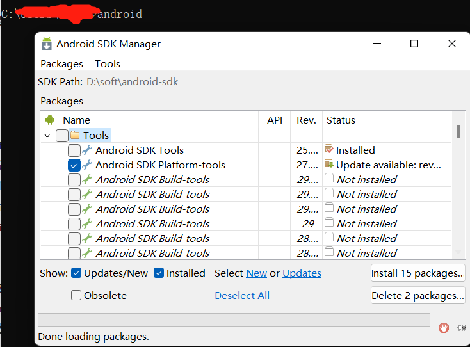Toggle the Updates/New show filter
This screenshot has width=470, height=347.
point(76,273)
